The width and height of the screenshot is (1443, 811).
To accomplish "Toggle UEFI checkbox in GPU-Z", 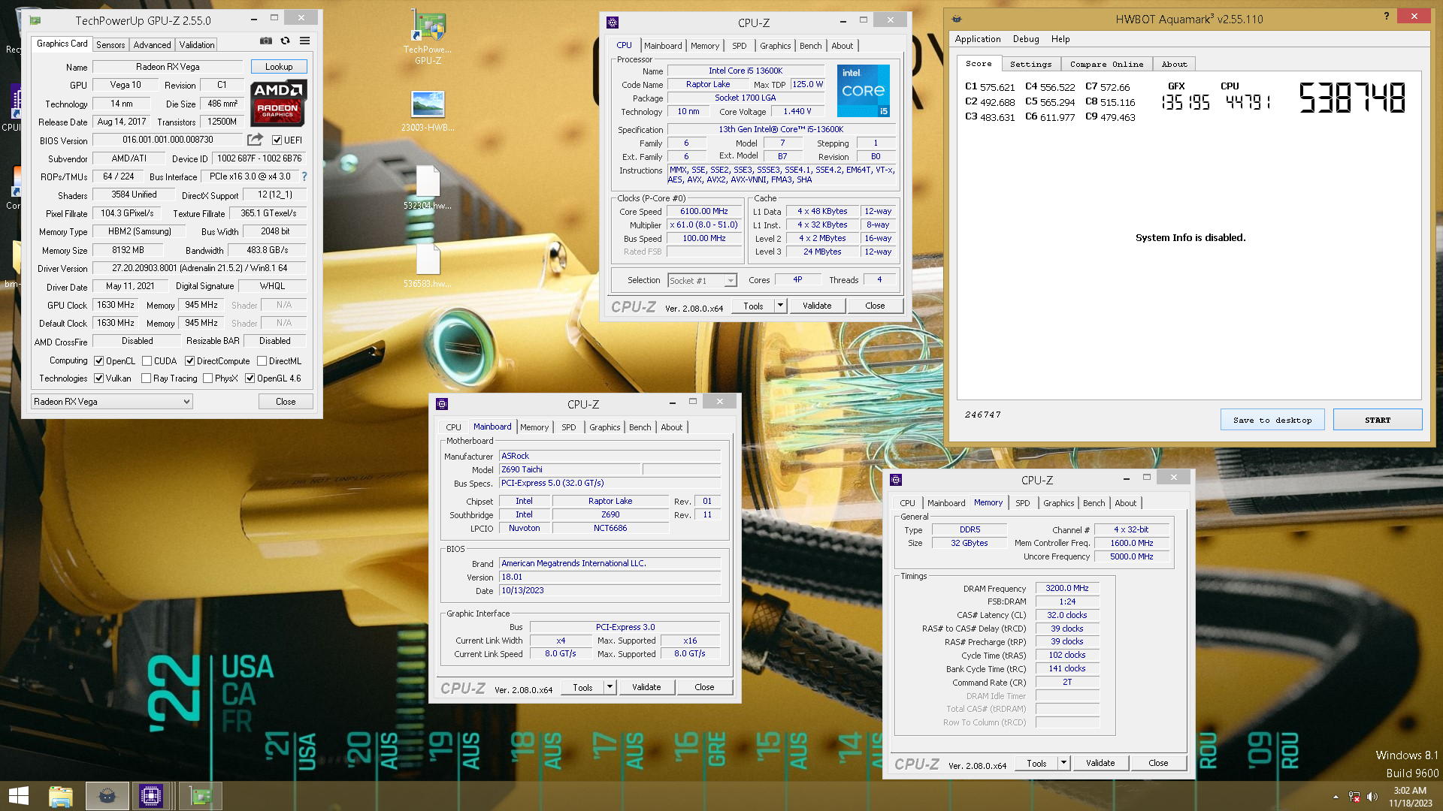I will click(277, 140).
